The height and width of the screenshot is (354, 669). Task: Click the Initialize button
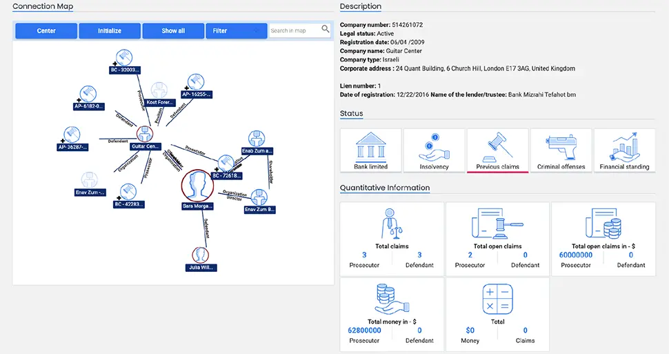(x=110, y=31)
